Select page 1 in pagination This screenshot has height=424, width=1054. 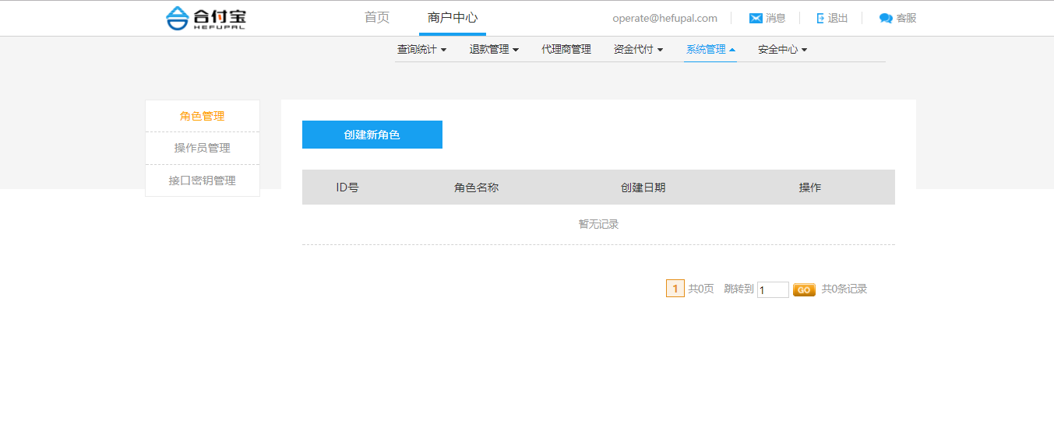[x=675, y=289]
